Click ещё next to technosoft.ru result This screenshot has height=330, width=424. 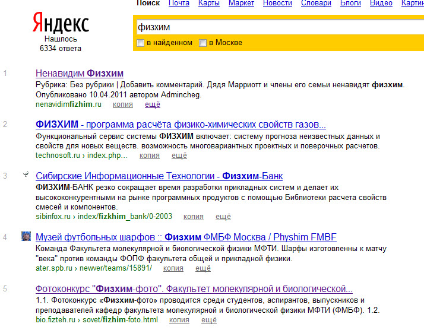(179, 156)
